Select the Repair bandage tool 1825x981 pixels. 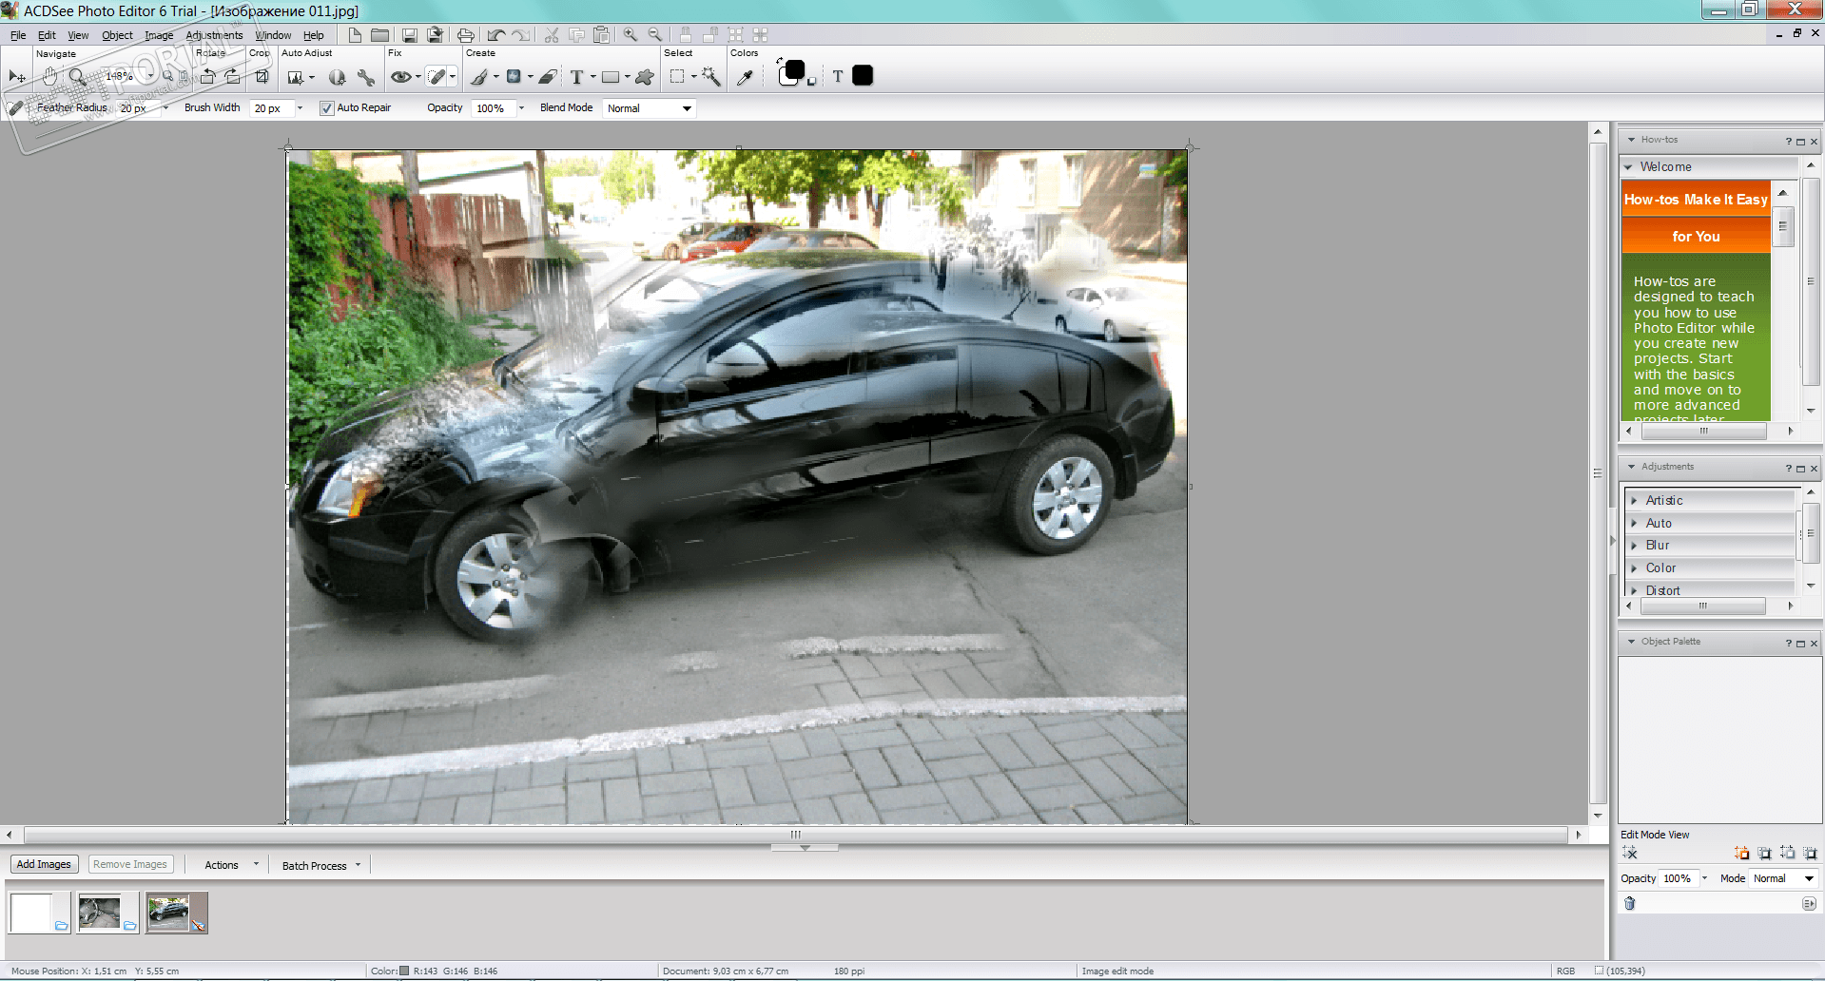437,77
